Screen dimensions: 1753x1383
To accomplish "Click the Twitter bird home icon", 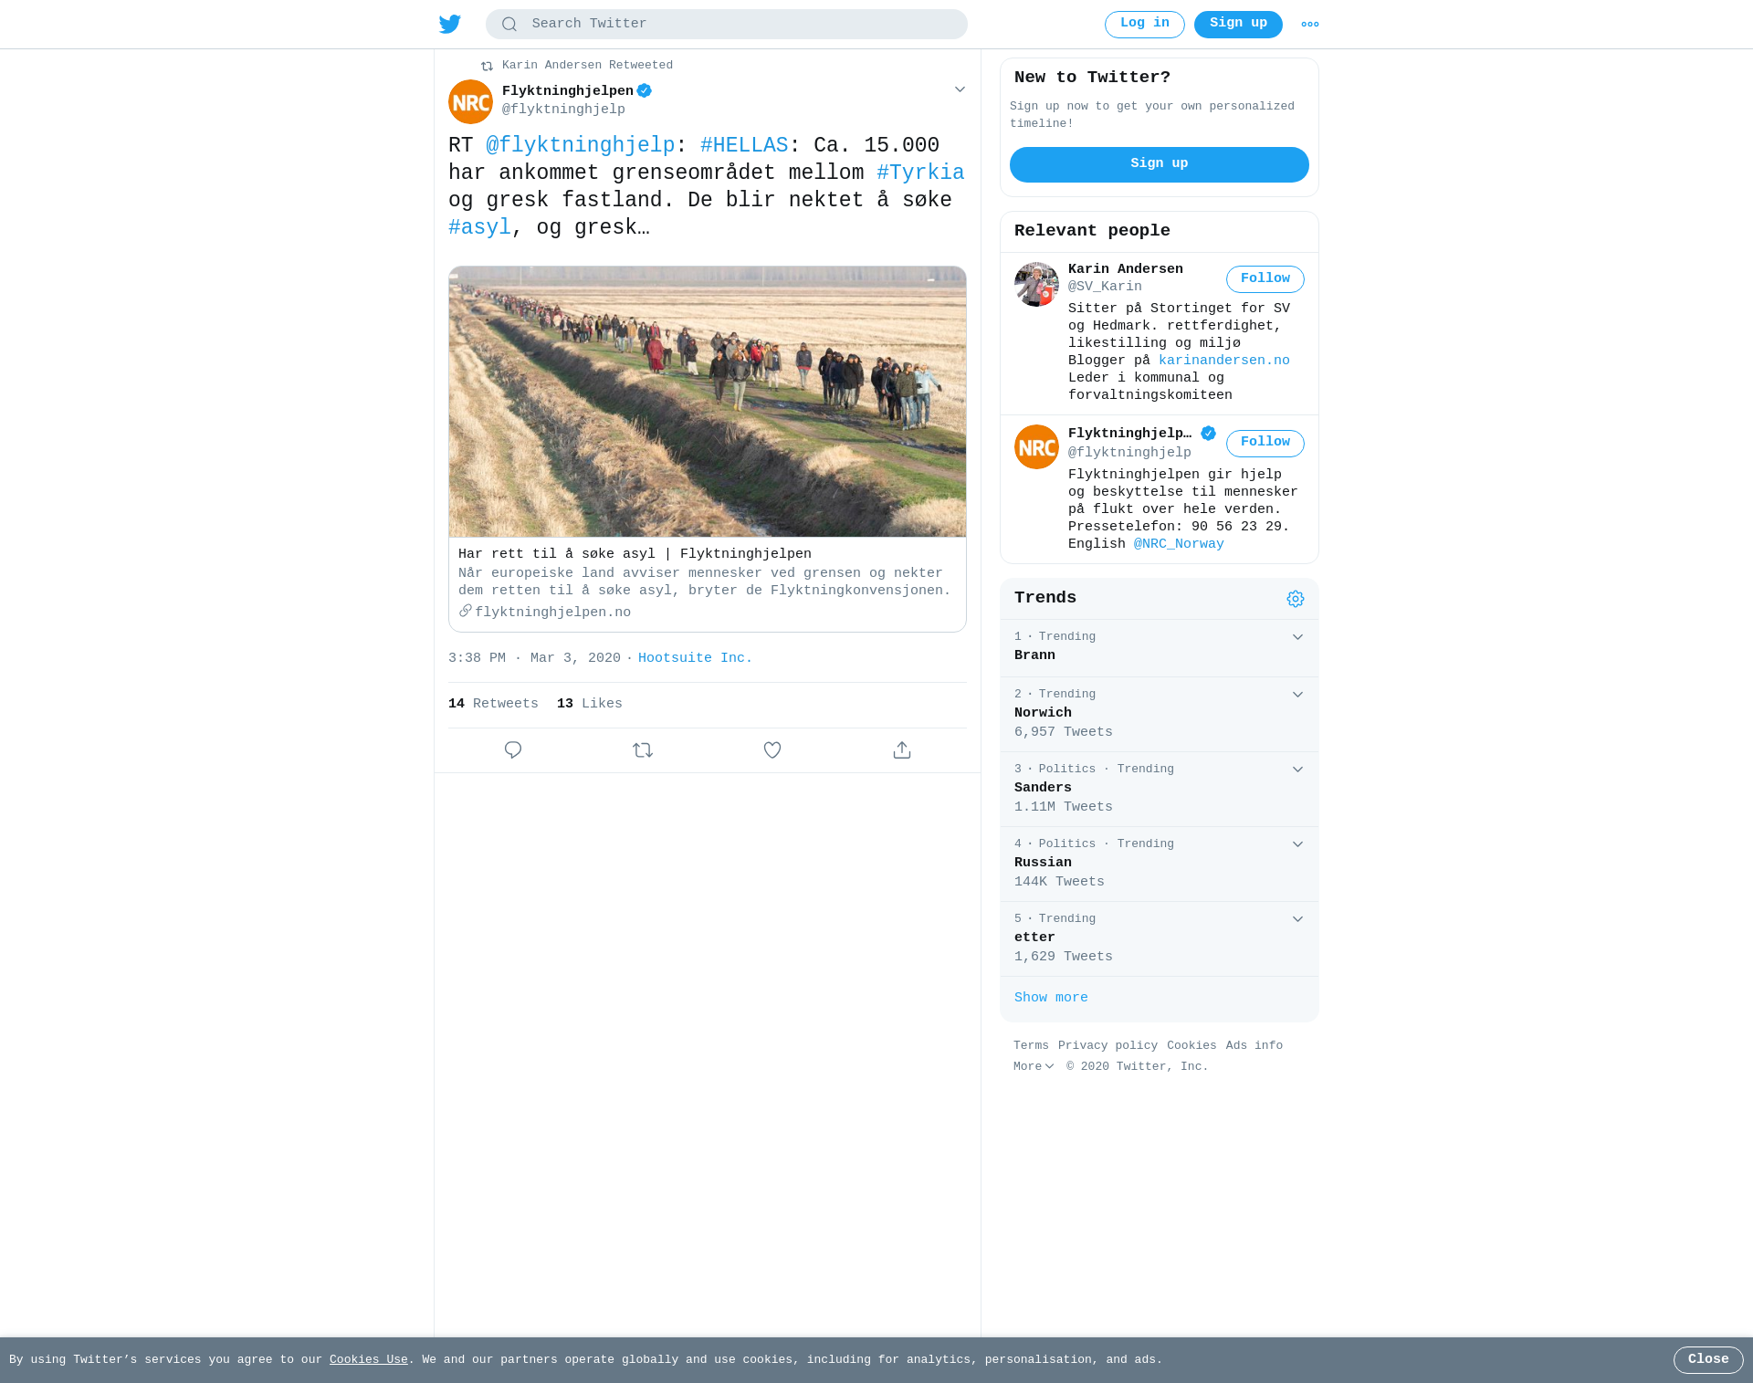I will (x=449, y=25).
